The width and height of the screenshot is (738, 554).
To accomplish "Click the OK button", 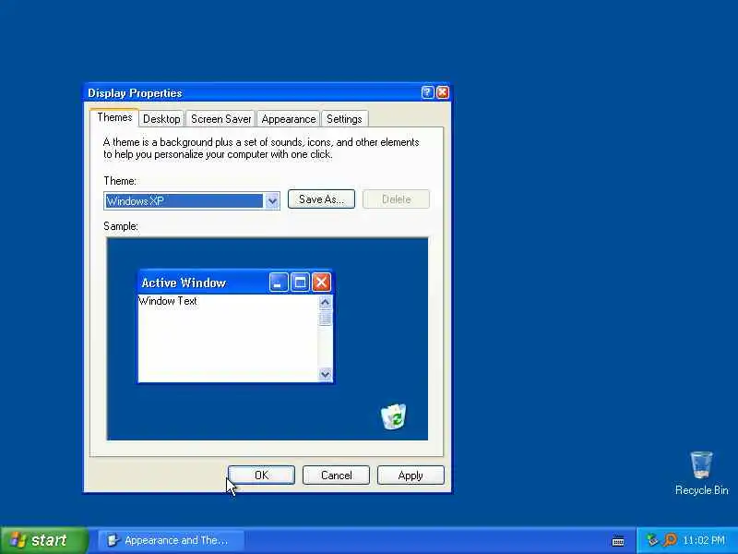I will (261, 475).
